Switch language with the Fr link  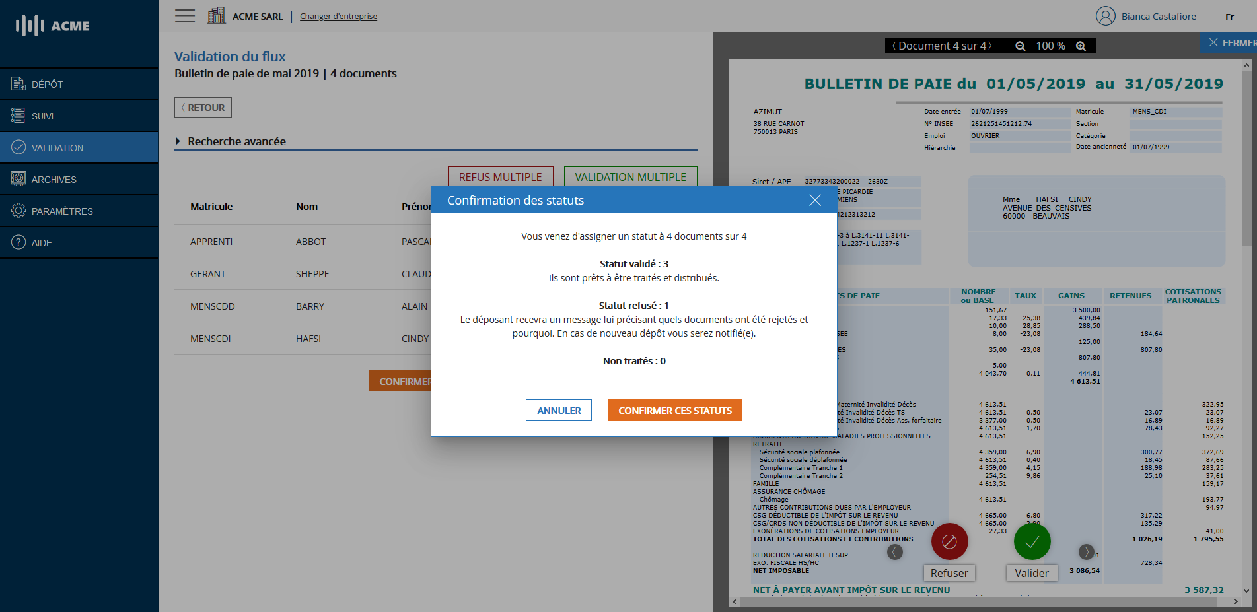[x=1229, y=17]
